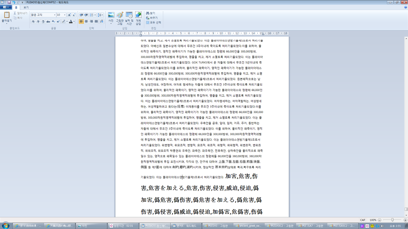The image size is (408, 229).
Task: Open the Paint drawing (그림판 그림) tool
Action: [x=120, y=16]
